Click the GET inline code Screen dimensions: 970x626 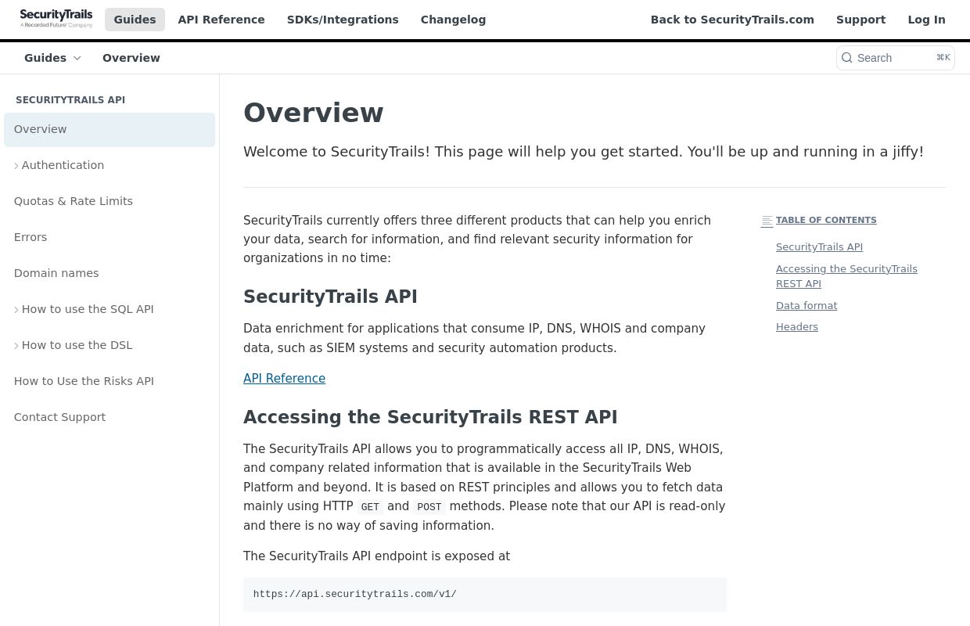370,507
